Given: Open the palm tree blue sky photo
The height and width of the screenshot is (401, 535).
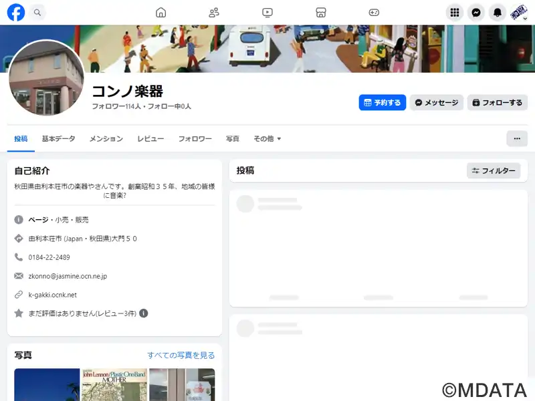Looking at the screenshot, I should 47,385.
